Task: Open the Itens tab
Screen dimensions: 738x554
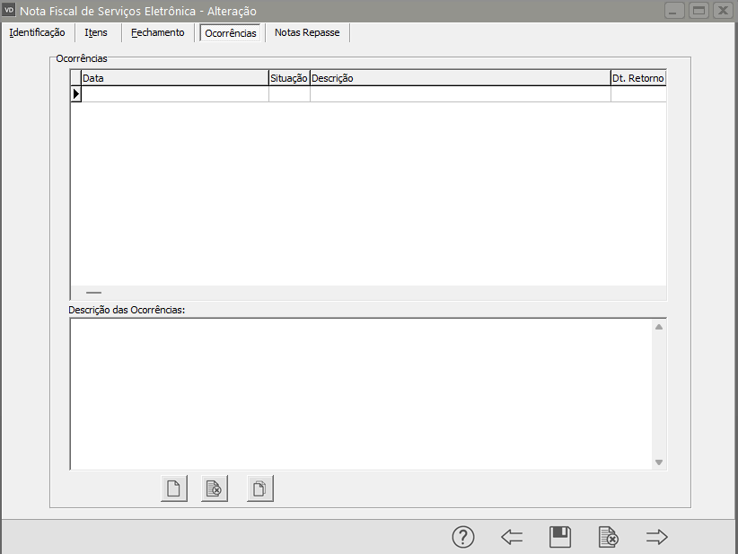Action: point(96,32)
